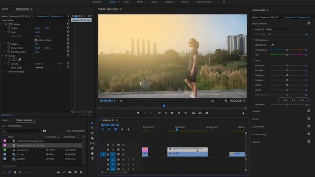The width and height of the screenshot is (315, 177).
Task: Switch to the Color workspace
Action: (x=126, y=2)
